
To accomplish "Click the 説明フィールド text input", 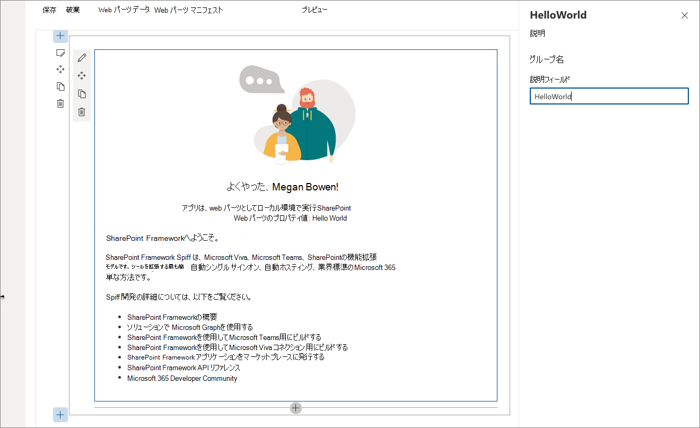I will [609, 96].
